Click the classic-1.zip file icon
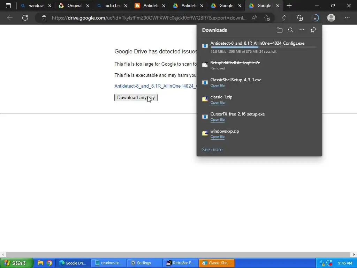This screenshot has width=357, height=268. (x=205, y=99)
